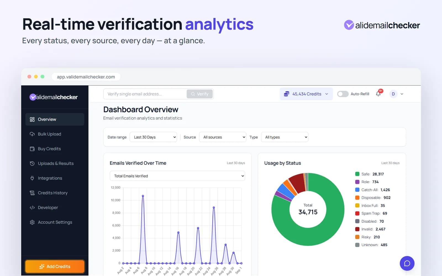Click the Integrations plug icon

pos(32,178)
